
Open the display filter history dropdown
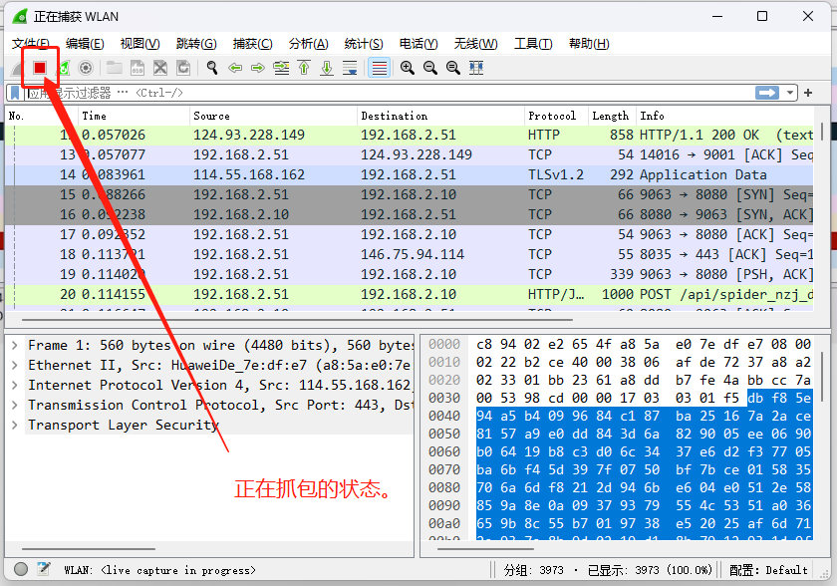[789, 93]
